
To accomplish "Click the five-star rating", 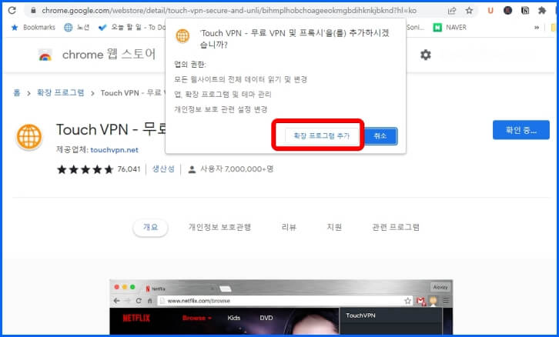I will tap(85, 169).
